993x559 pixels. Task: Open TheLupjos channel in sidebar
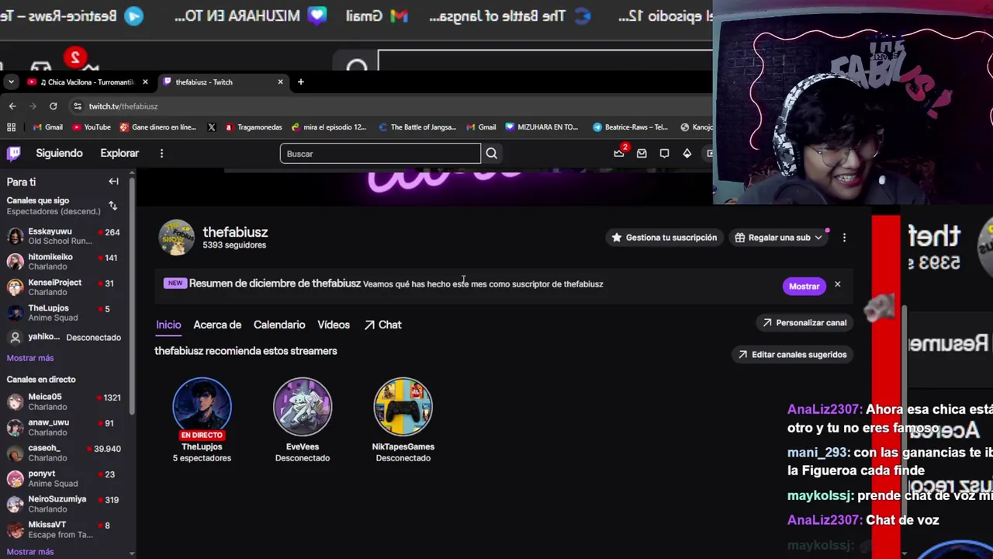tap(64, 313)
